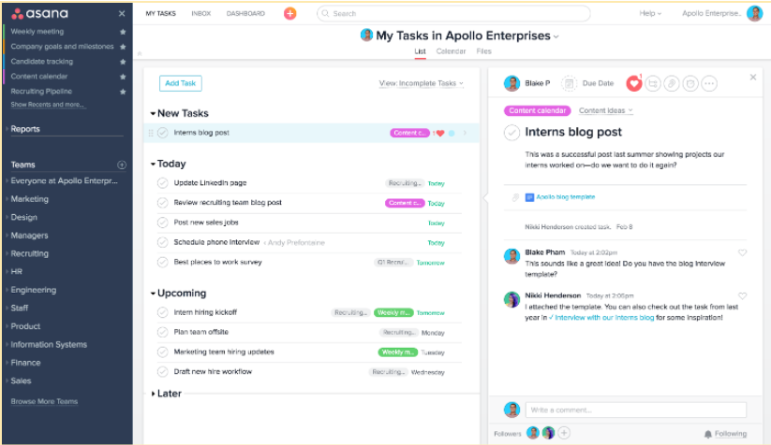Like Blake Pham's comment with heart
The width and height of the screenshot is (771, 445).
click(743, 252)
